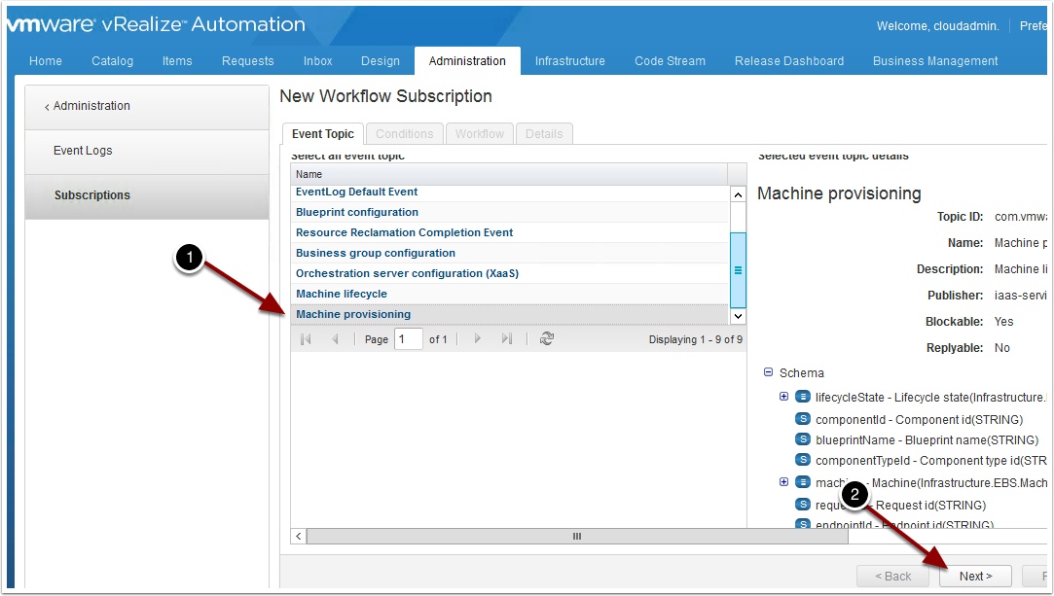The height and width of the screenshot is (596, 1054).
Task: Go back to the Administration menu
Action: pos(88,106)
